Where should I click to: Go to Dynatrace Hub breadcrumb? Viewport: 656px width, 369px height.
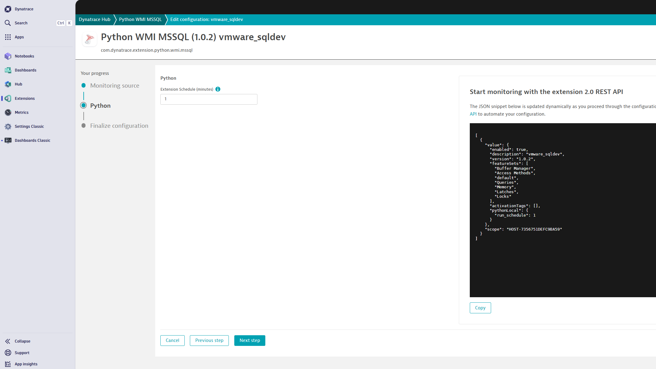pos(95,19)
